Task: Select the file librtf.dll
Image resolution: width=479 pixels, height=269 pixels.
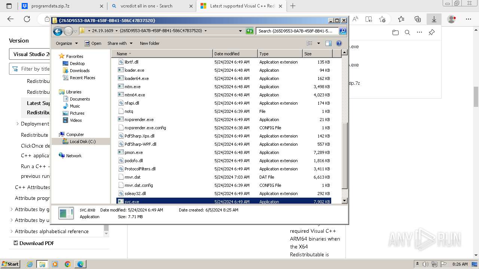Action: 131,62
